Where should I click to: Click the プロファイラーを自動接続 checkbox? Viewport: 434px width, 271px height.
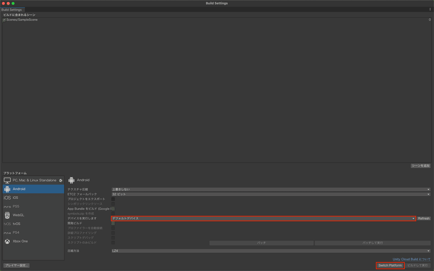[113, 228]
